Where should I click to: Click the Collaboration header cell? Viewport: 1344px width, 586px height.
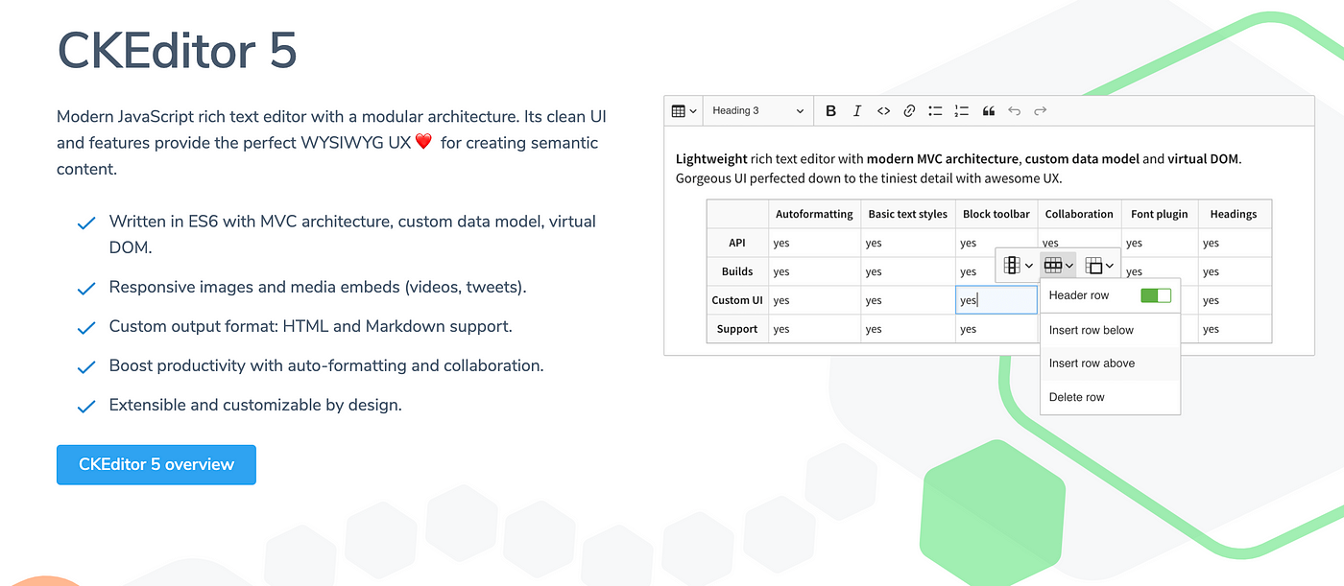coord(1079,214)
